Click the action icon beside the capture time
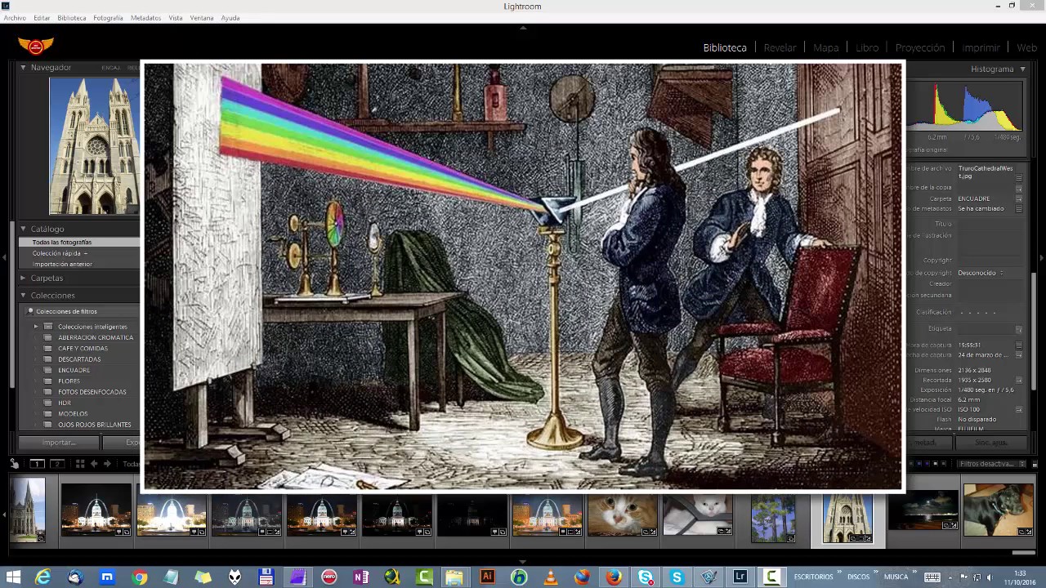 coord(1019,345)
